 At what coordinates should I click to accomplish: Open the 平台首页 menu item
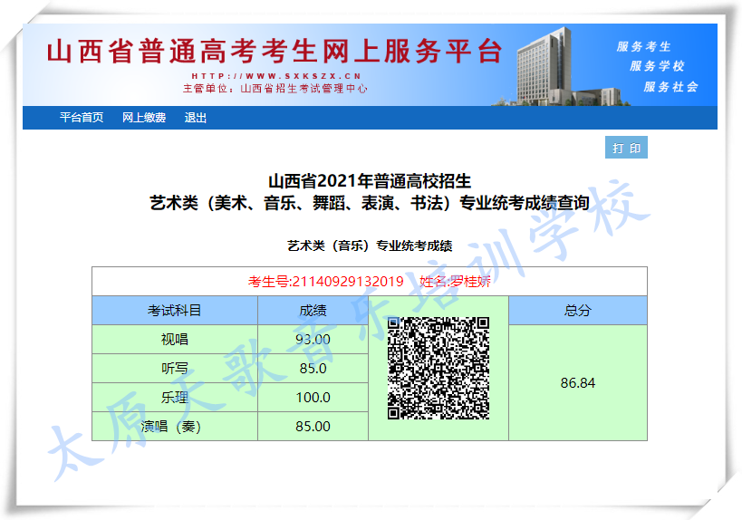click(x=82, y=118)
